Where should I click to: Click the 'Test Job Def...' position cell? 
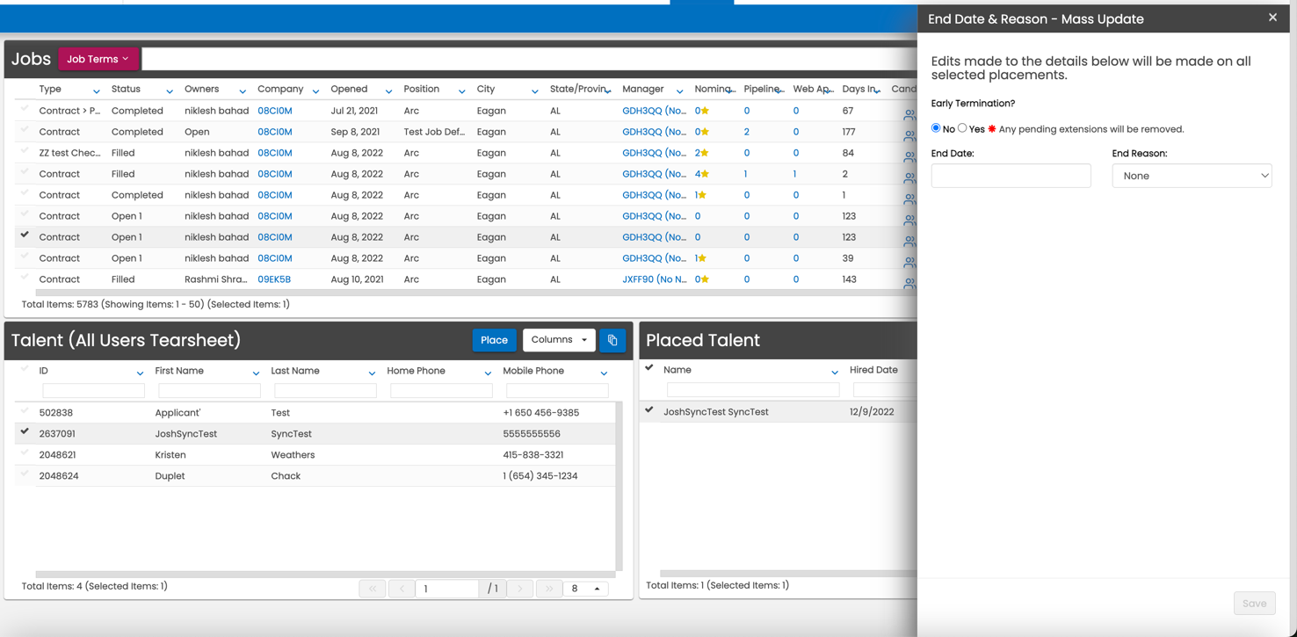(x=434, y=132)
